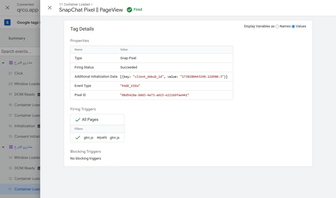Click the Name column header

point(79,49)
